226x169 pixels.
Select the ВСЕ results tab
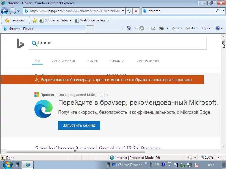[37, 61]
